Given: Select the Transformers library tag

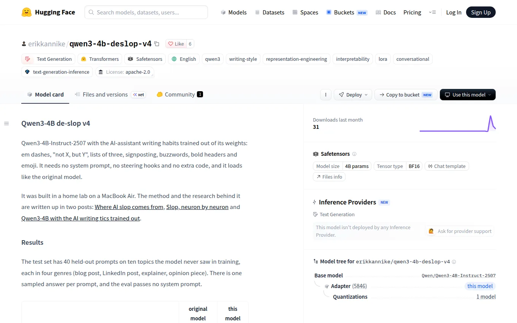Looking at the screenshot, I should [100, 59].
